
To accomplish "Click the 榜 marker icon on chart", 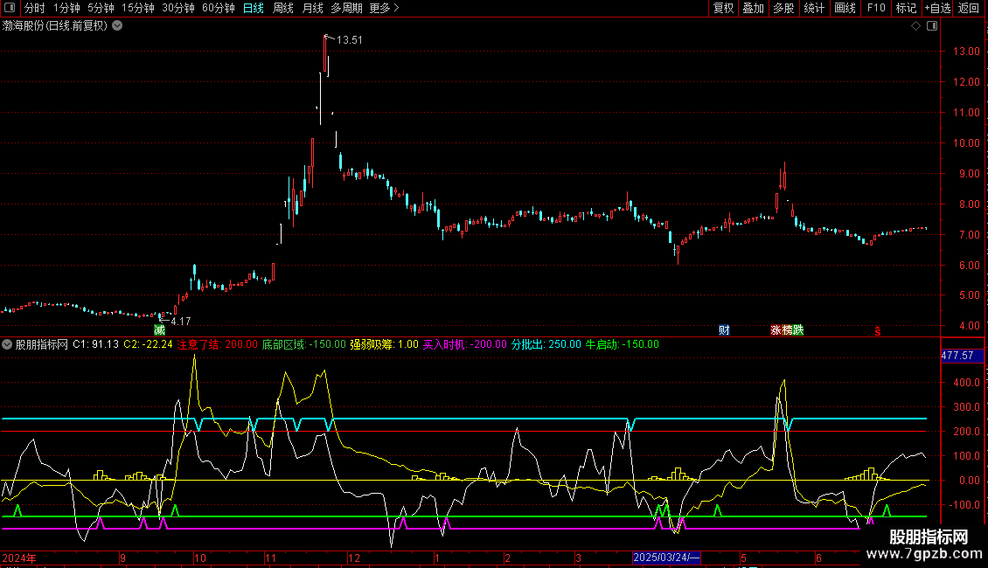I will pos(787,330).
